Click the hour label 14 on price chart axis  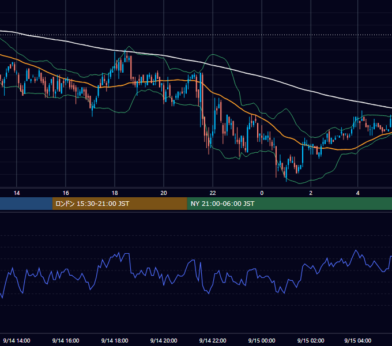(17, 193)
